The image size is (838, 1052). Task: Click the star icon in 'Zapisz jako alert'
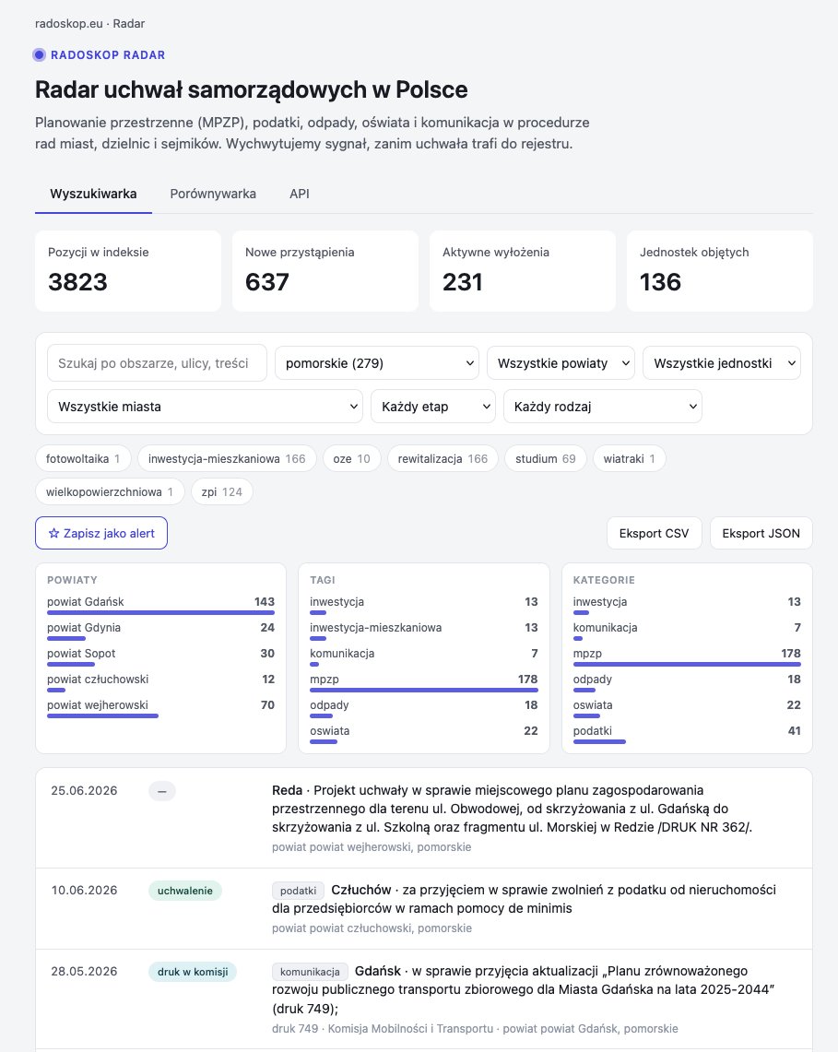click(x=54, y=534)
